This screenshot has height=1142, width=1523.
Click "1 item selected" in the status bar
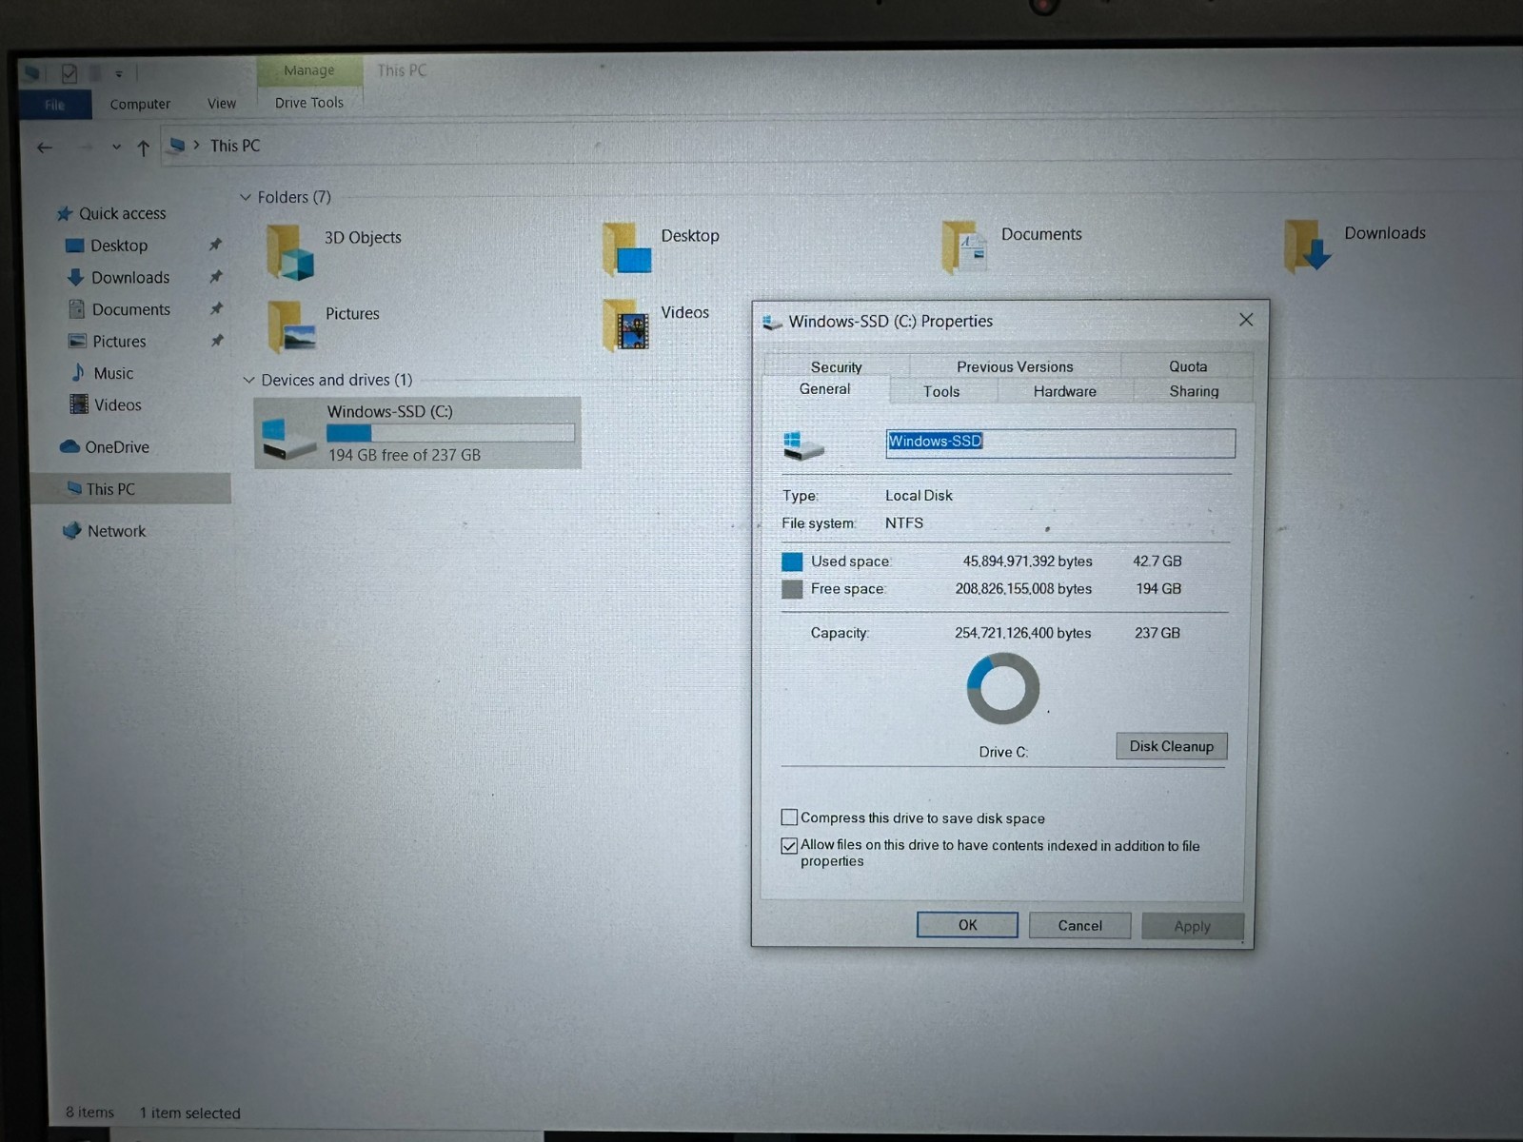190,1112
